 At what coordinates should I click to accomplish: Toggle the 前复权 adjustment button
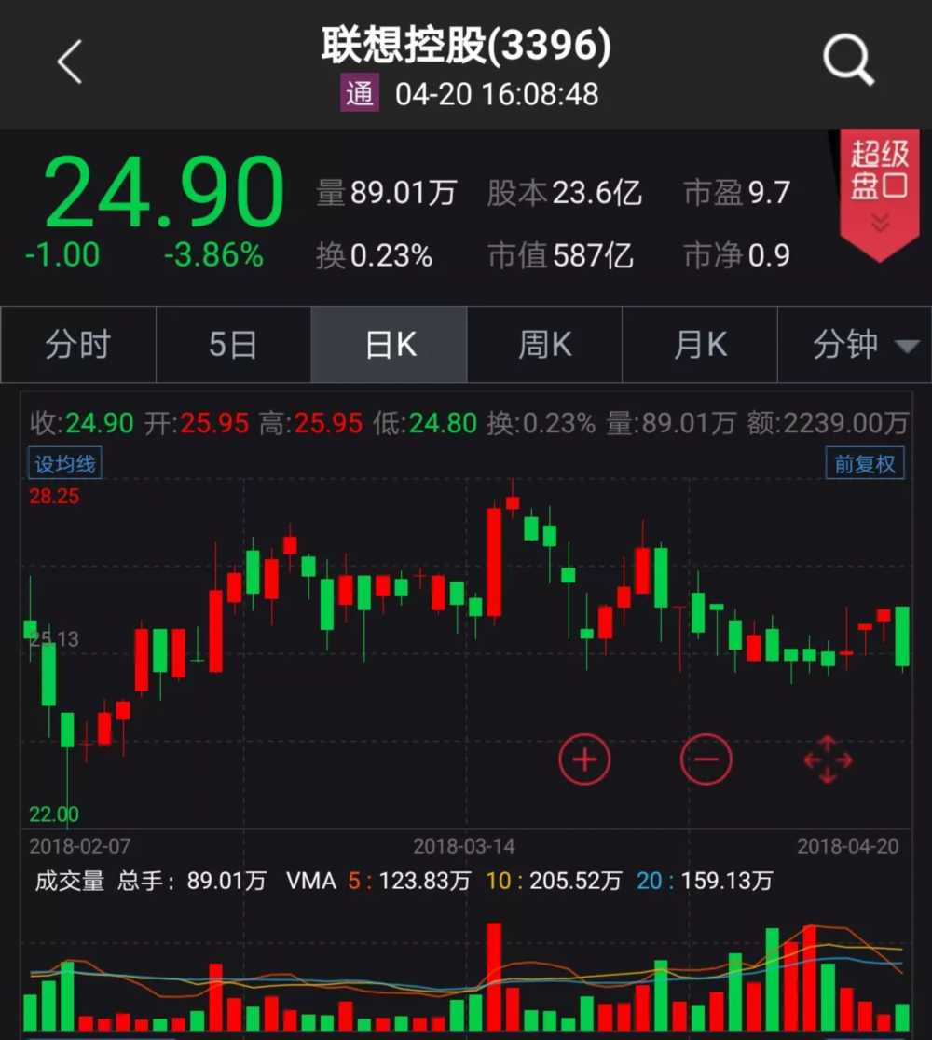865,463
